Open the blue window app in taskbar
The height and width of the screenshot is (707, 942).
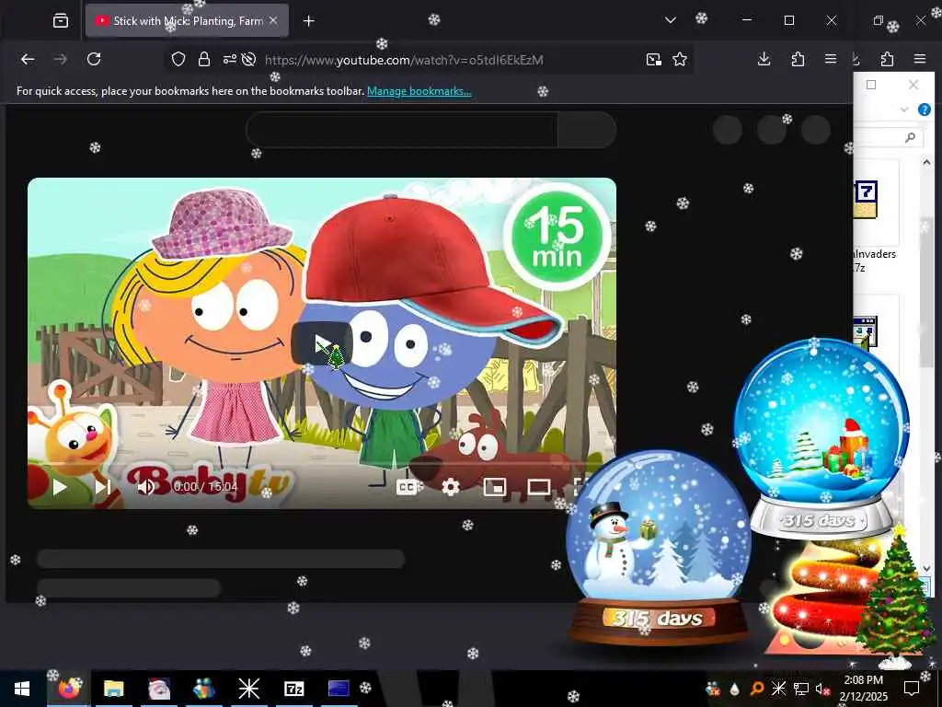tap(339, 689)
